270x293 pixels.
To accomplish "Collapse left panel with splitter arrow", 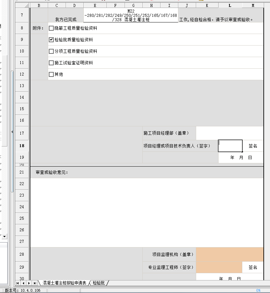I will 12,132.
